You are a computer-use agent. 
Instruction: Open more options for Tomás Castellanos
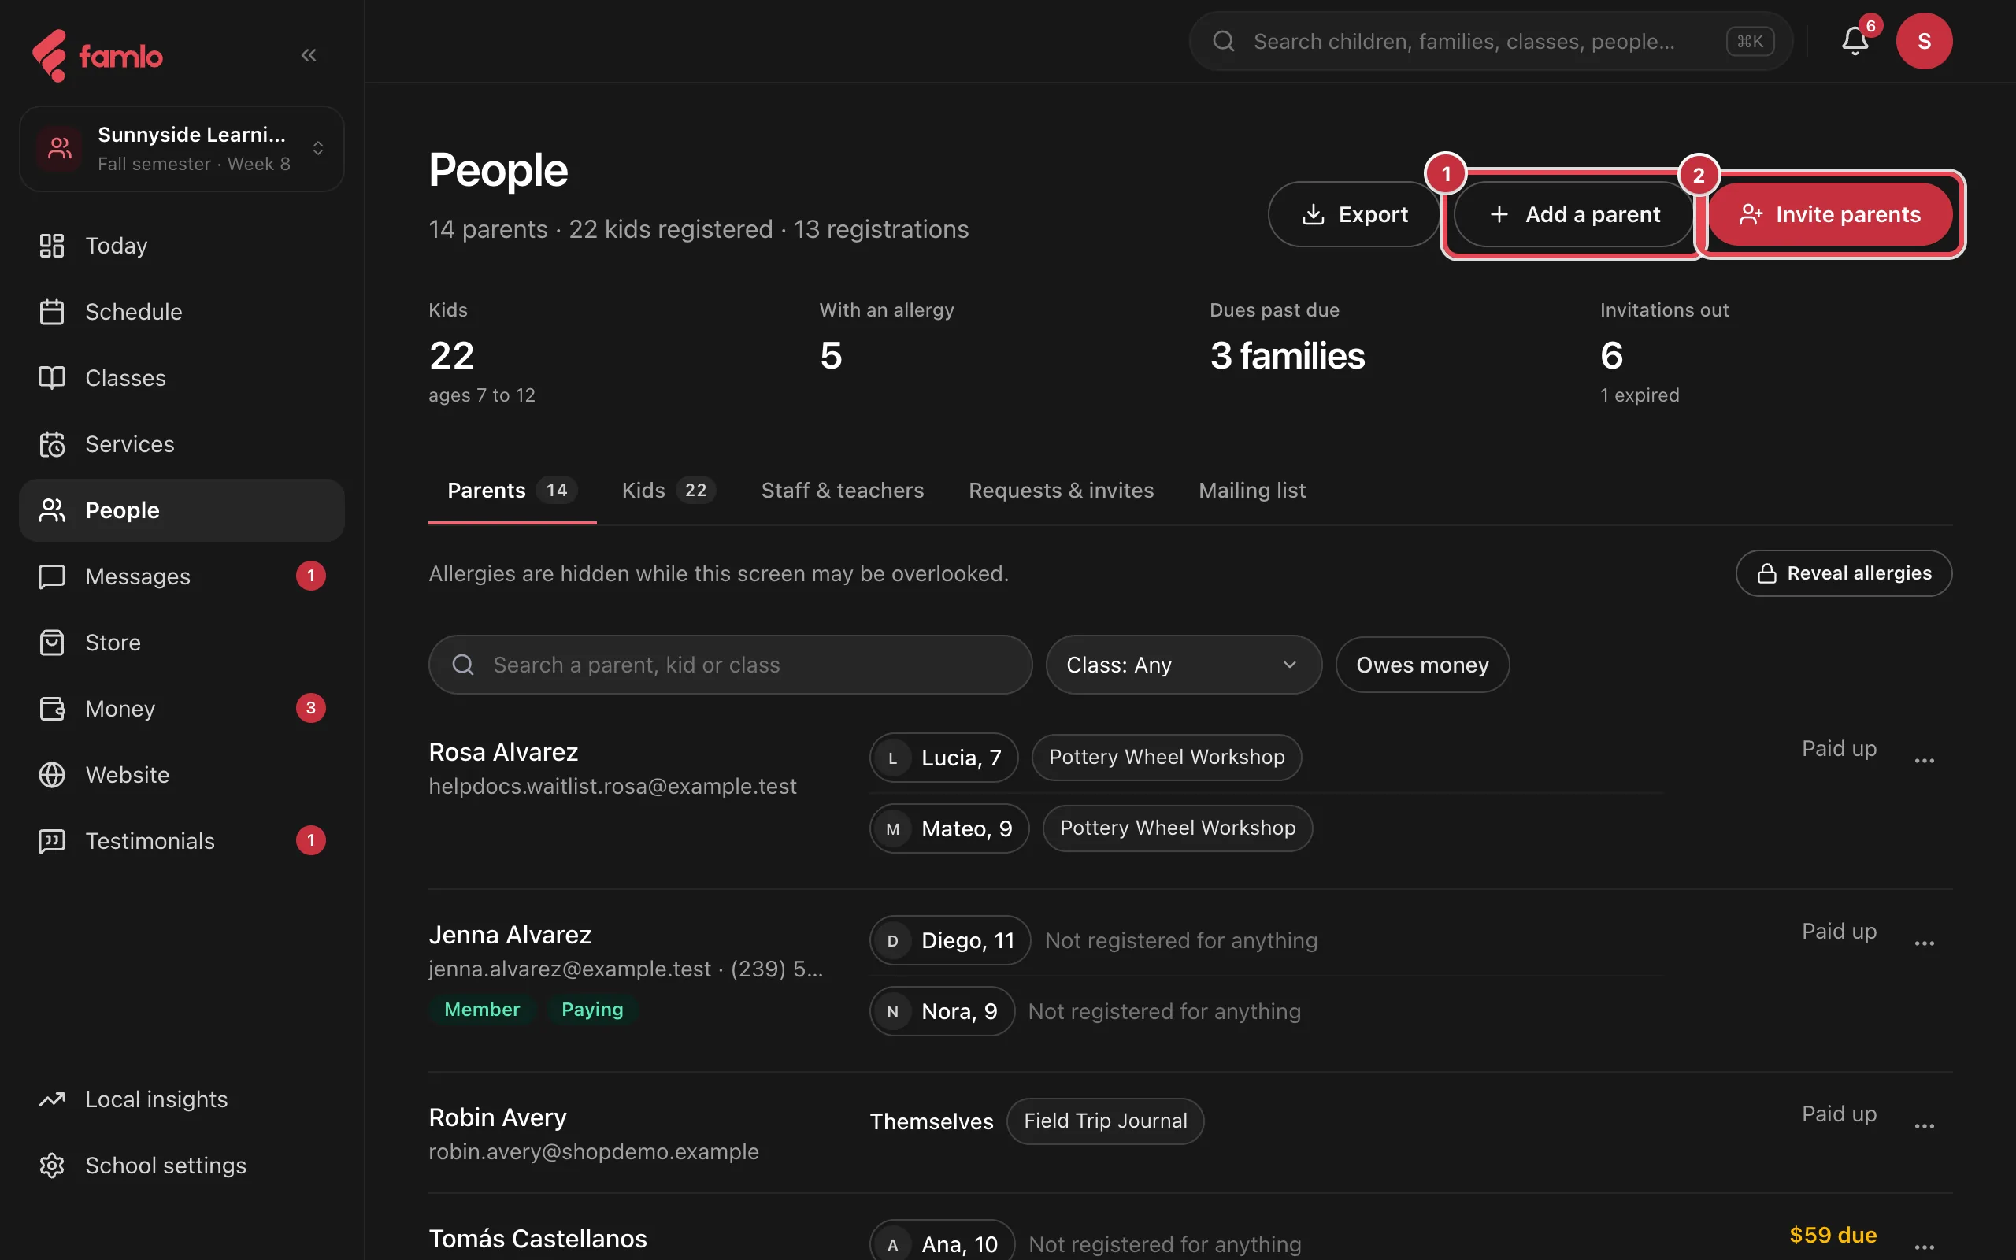pyautogui.click(x=1924, y=1247)
